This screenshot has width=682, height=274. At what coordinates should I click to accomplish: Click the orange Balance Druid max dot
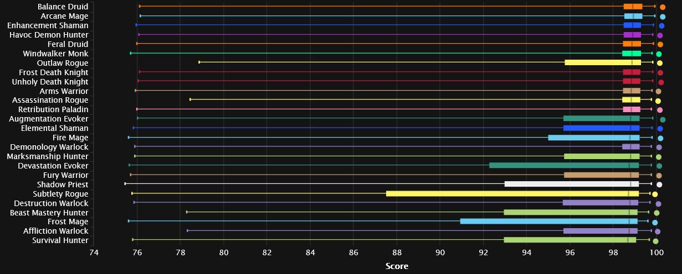point(663,7)
